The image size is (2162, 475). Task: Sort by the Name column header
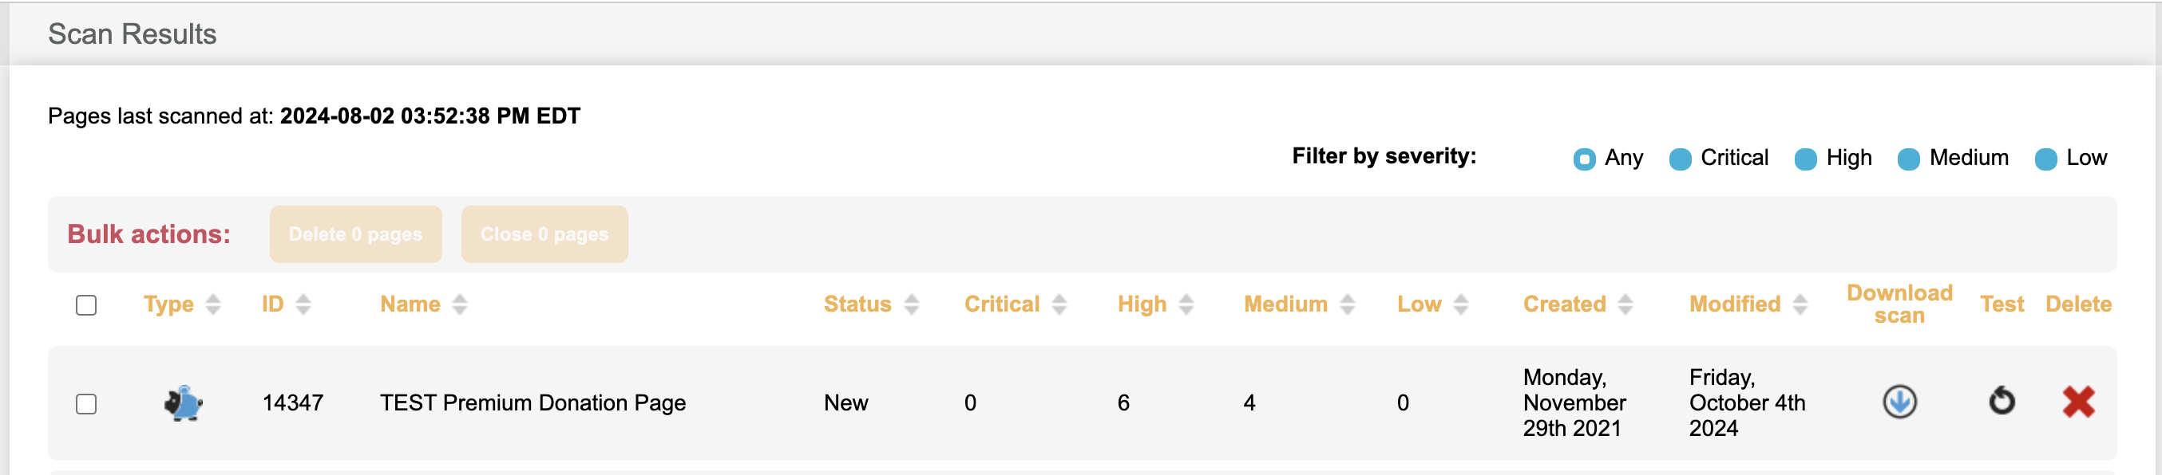[410, 304]
